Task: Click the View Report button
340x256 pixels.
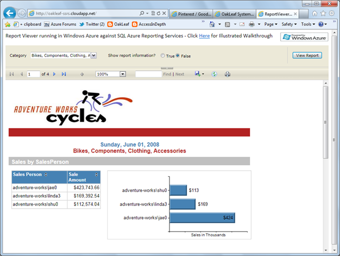Action: [307, 55]
